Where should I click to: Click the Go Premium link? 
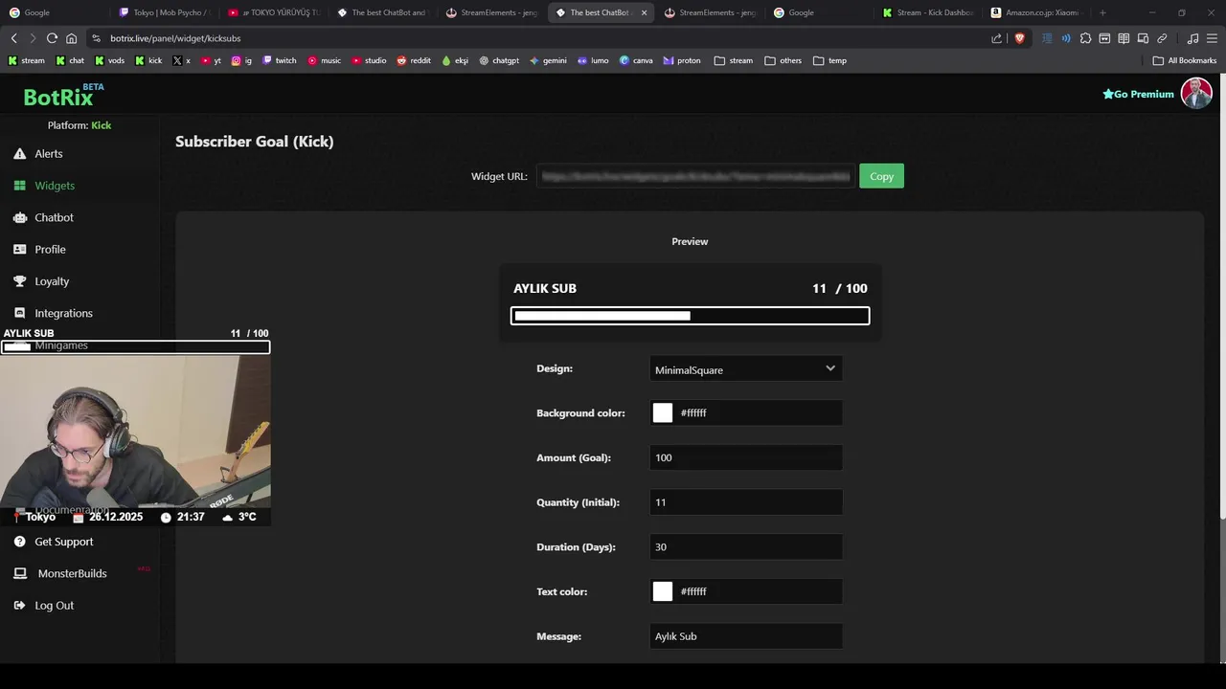point(1138,94)
